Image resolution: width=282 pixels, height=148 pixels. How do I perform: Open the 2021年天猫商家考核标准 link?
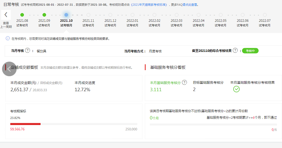pyautogui.click(x=149, y=5)
